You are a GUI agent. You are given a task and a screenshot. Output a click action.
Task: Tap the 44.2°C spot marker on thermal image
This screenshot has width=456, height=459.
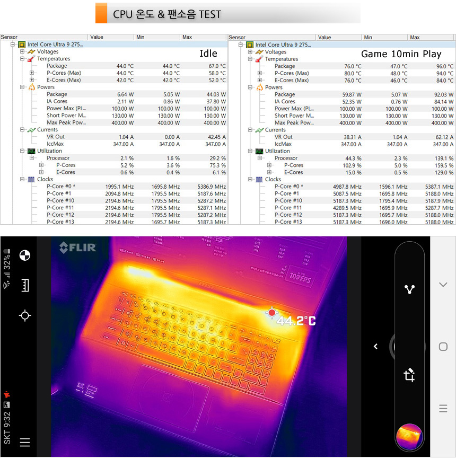[272, 313]
